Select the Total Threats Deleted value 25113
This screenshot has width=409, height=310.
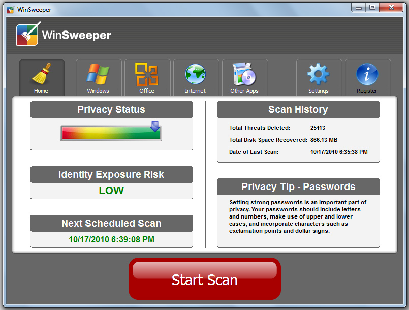point(318,128)
